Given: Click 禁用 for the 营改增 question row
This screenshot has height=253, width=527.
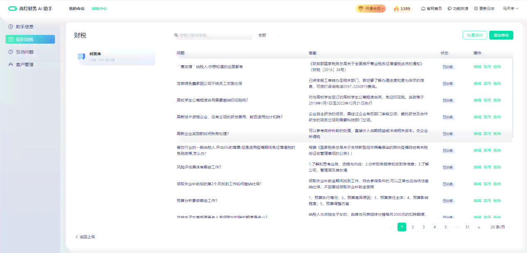Looking at the screenshot, I should [487, 66].
